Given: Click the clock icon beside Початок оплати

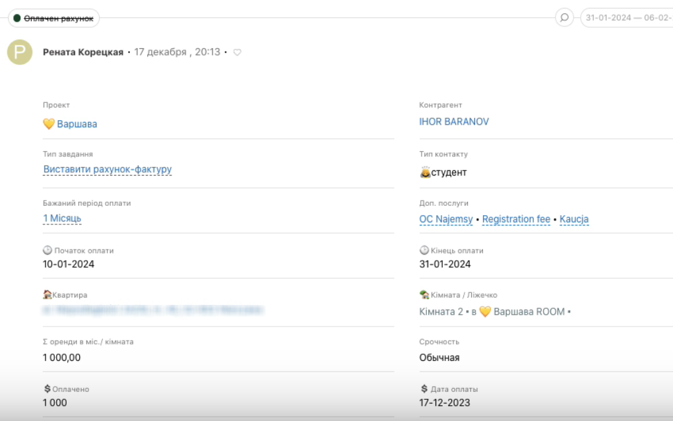Looking at the screenshot, I should click(x=48, y=251).
